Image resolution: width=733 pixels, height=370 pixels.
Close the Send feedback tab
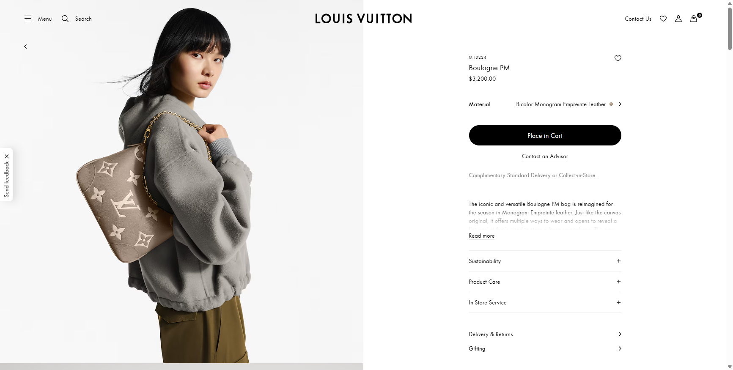tap(7, 156)
